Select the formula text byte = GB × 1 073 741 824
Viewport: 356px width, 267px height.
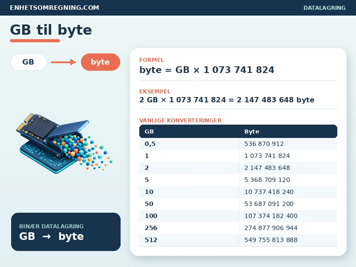pos(206,70)
